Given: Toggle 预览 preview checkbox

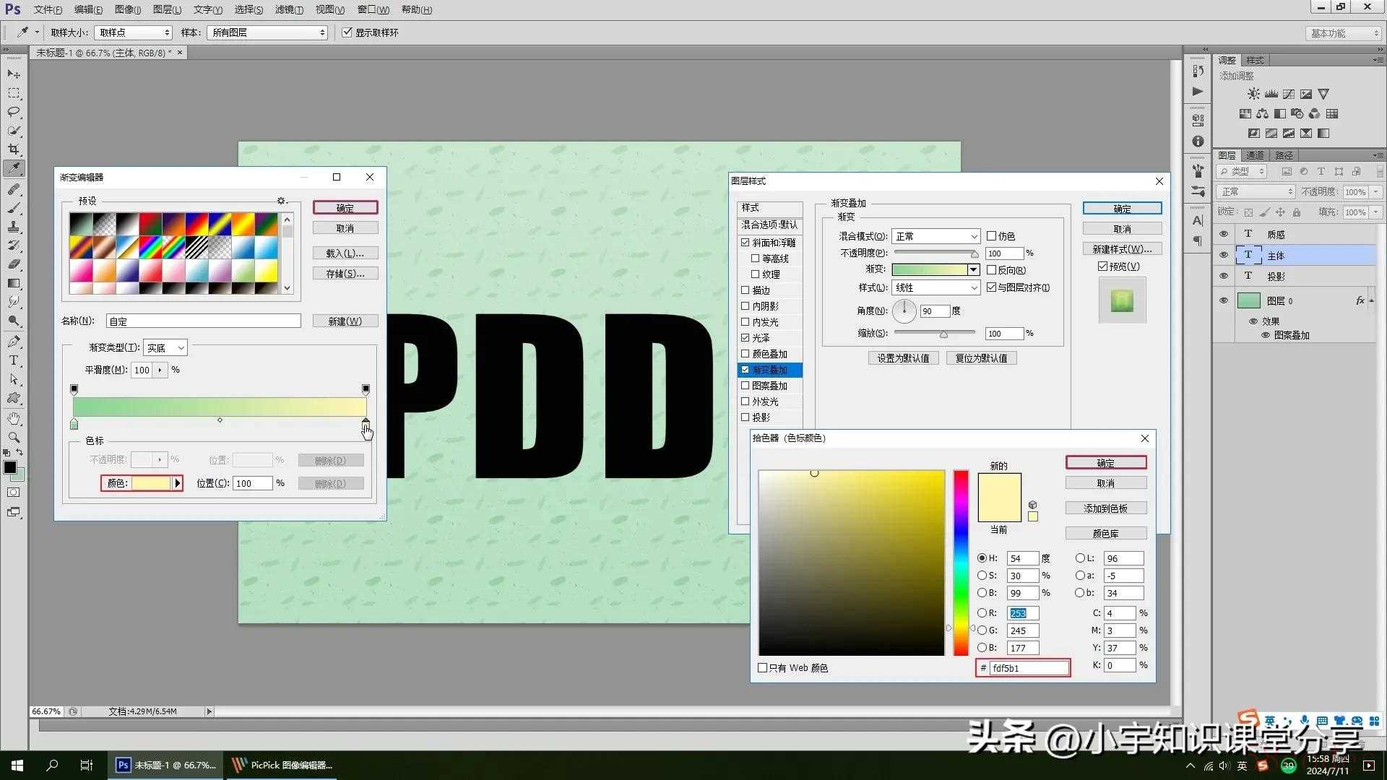Looking at the screenshot, I should [x=1102, y=266].
